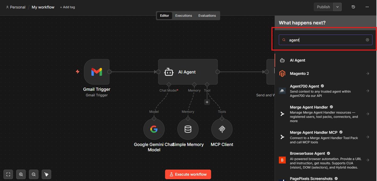This screenshot has height=181, width=377.
Task: Expand the Magento 2 result arrow
Action: coord(368,73)
